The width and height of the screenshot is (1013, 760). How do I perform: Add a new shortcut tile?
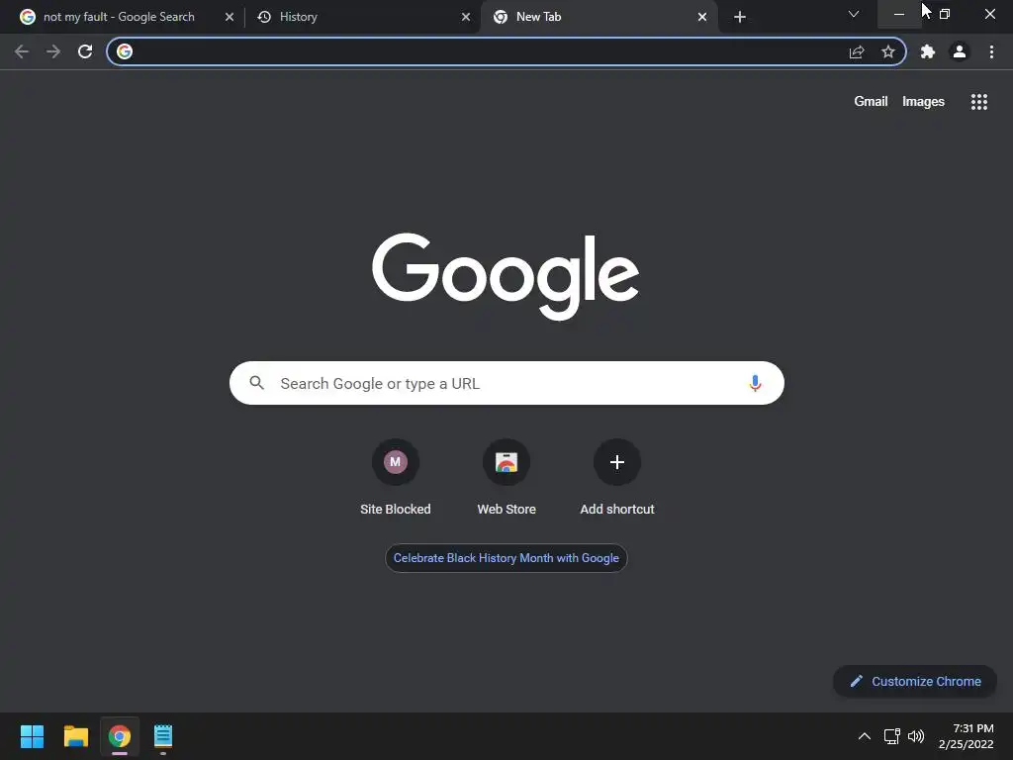[617, 478]
